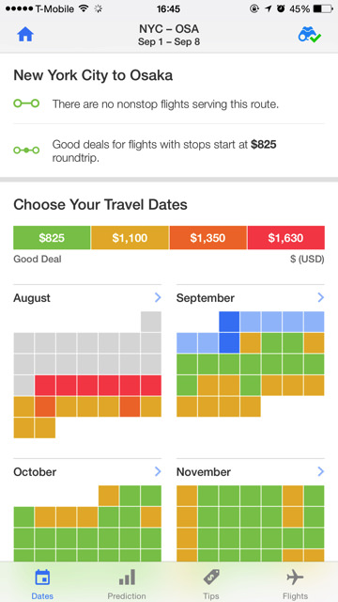Open the Prediction bar chart tab
This screenshot has width=338, height=602.
[x=127, y=577]
